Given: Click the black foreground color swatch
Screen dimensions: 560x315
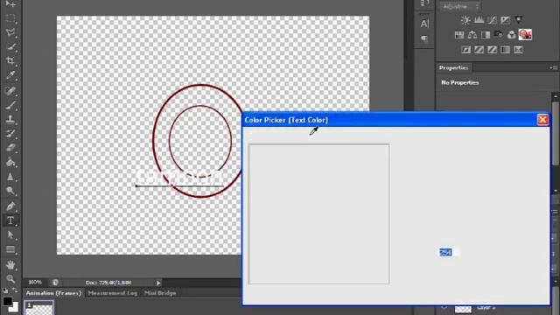Looking at the screenshot, I should [x=7, y=300].
